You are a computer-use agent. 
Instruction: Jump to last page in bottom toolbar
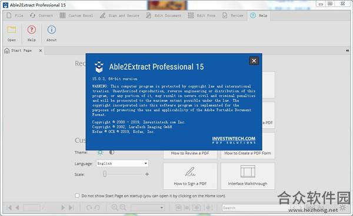(71, 208)
